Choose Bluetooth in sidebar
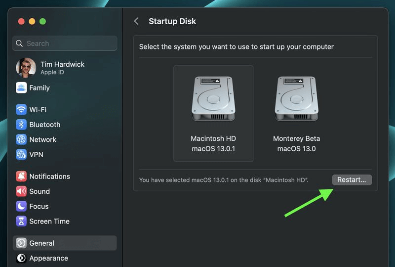The width and height of the screenshot is (395, 267). 65,125
